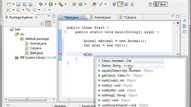
Task: Toggle block selection mode icon
Action: pos(126,4)
